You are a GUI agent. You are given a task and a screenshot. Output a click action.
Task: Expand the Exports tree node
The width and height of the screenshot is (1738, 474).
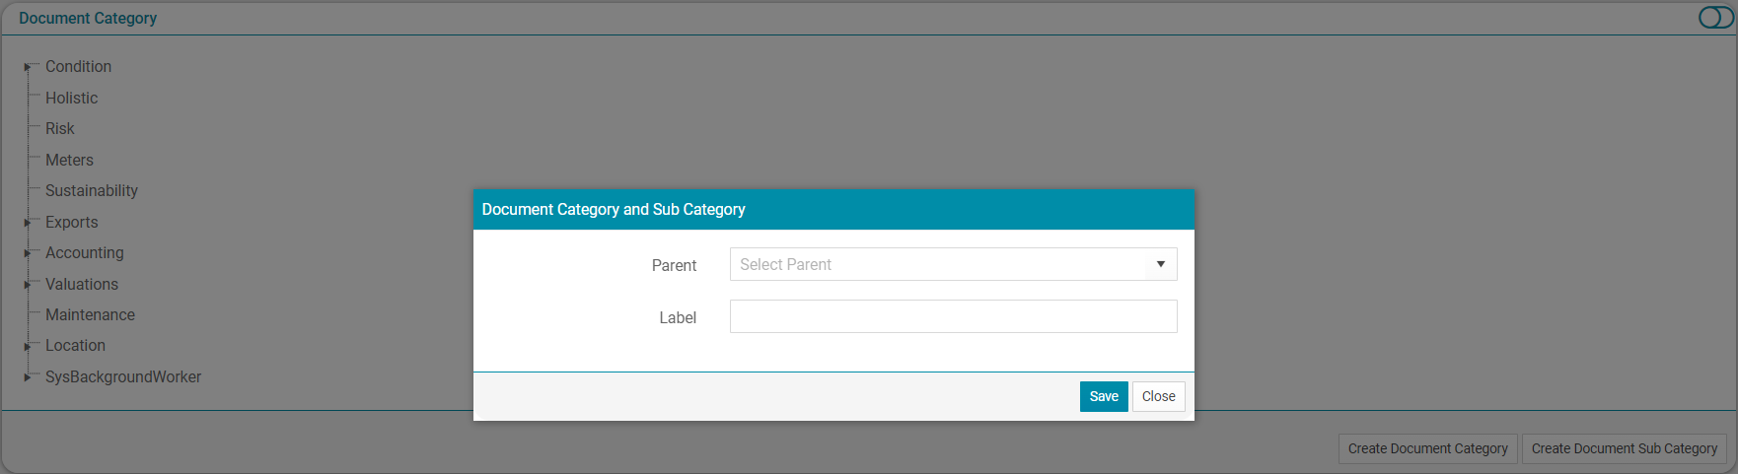[28, 223]
